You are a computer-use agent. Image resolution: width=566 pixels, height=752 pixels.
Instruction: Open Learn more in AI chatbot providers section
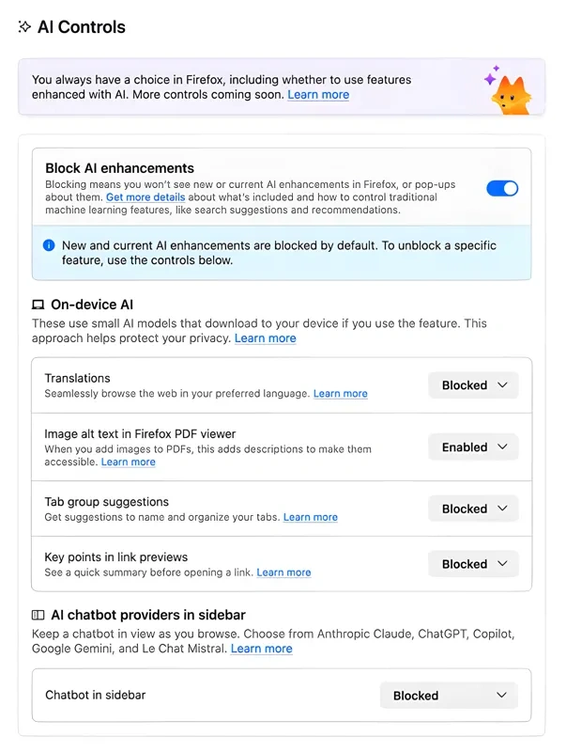(x=262, y=649)
